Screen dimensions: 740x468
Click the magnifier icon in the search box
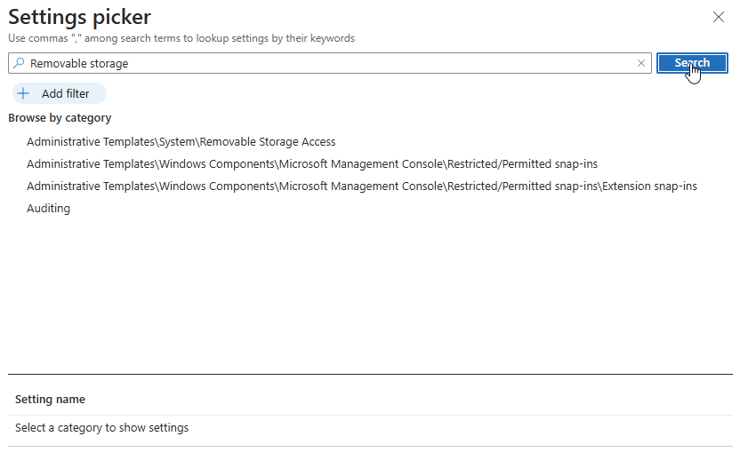20,63
